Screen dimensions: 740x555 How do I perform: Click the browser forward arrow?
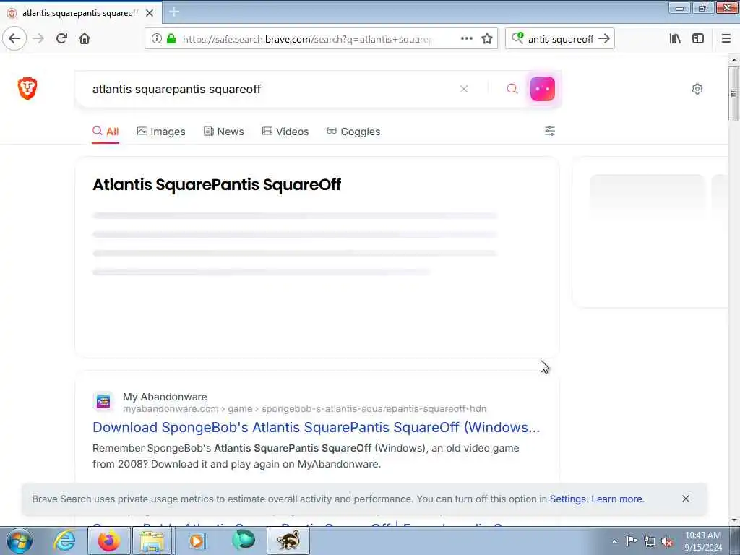click(38, 38)
